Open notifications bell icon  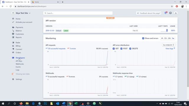166,13
